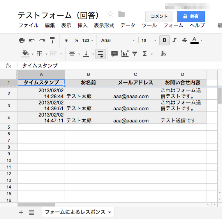Click the あ input tools icon
Viewport: 222px width, 219px height.
[163, 54]
